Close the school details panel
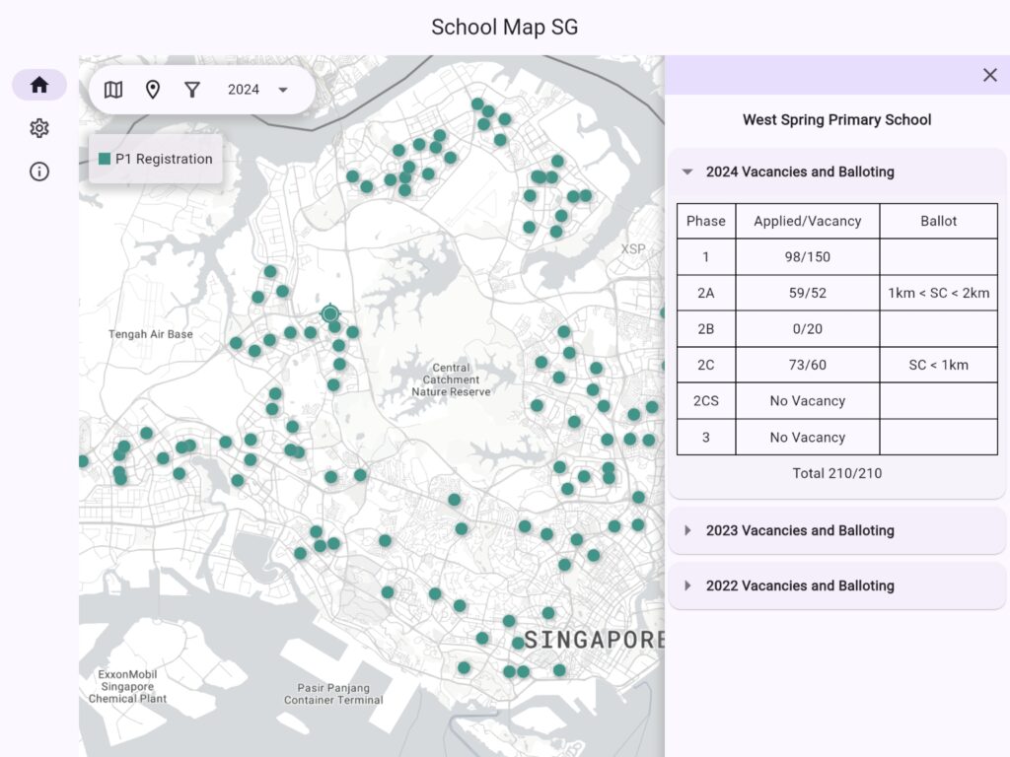 tap(990, 75)
